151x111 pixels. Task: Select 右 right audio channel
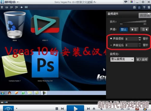tap(145, 29)
